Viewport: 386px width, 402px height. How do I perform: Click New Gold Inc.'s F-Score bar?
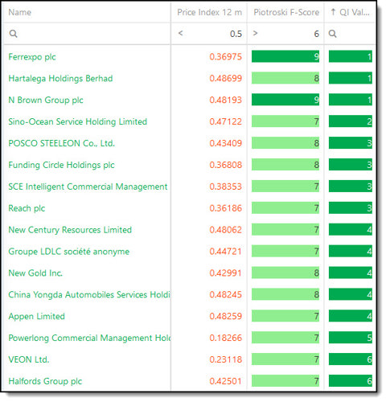(285, 273)
